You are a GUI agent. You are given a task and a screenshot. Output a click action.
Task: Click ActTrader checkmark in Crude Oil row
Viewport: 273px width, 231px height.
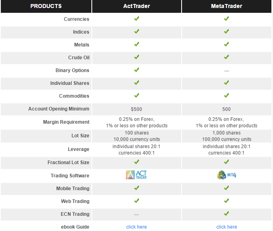point(136,57)
